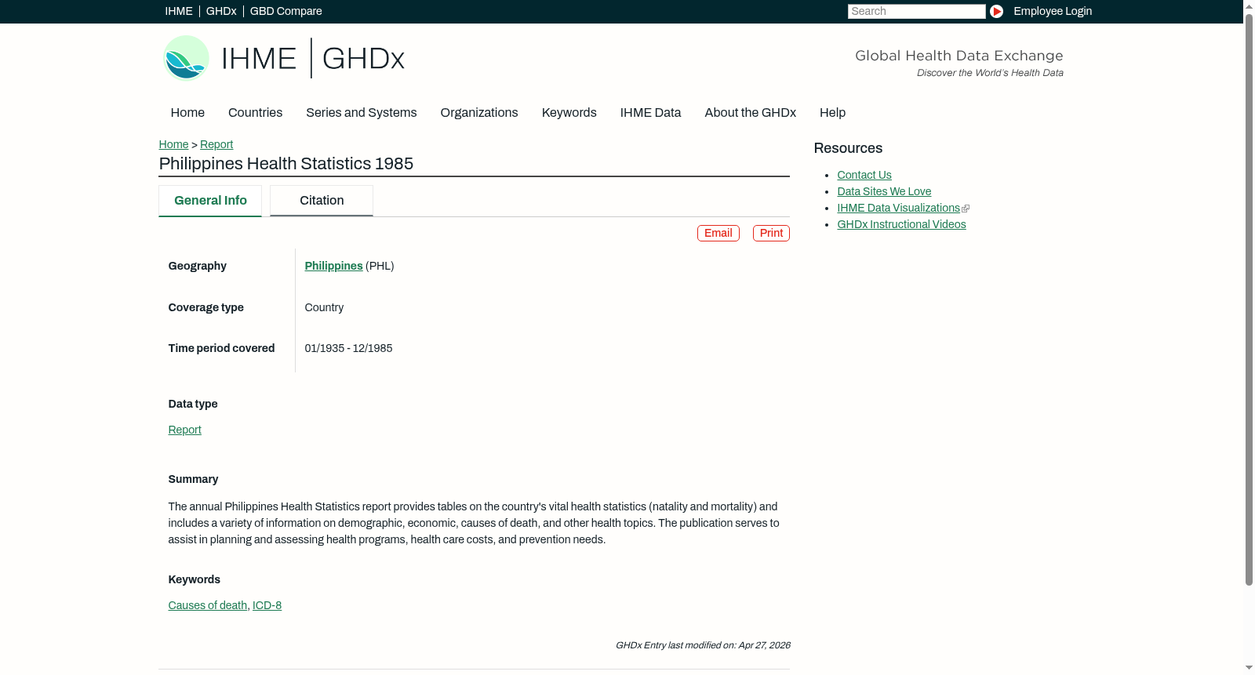The width and height of the screenshot is (1255, 675).
Task: Open the Organizations navigation item
Action: tap(479, 113)
